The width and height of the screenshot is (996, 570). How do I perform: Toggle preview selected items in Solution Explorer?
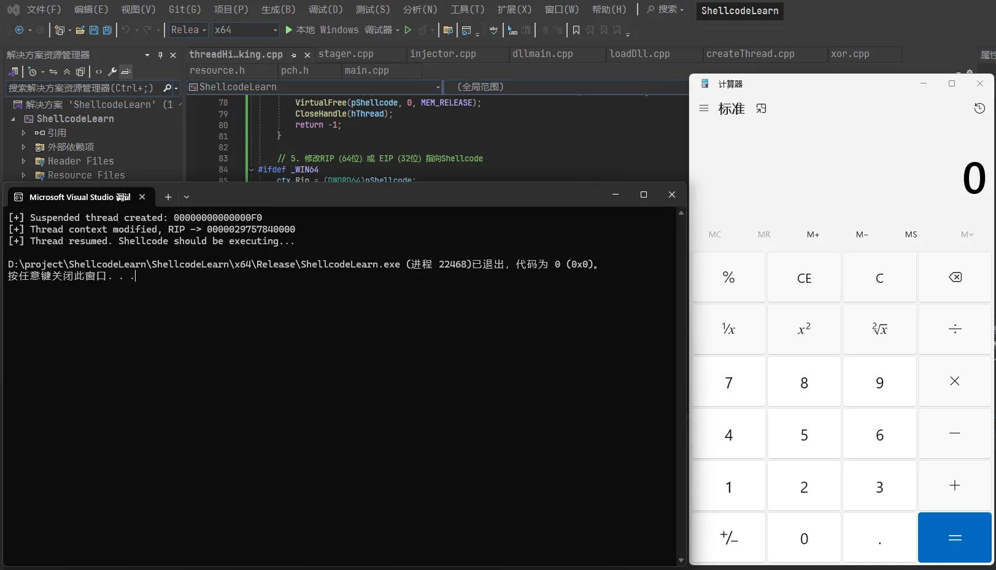click(126, 72)
